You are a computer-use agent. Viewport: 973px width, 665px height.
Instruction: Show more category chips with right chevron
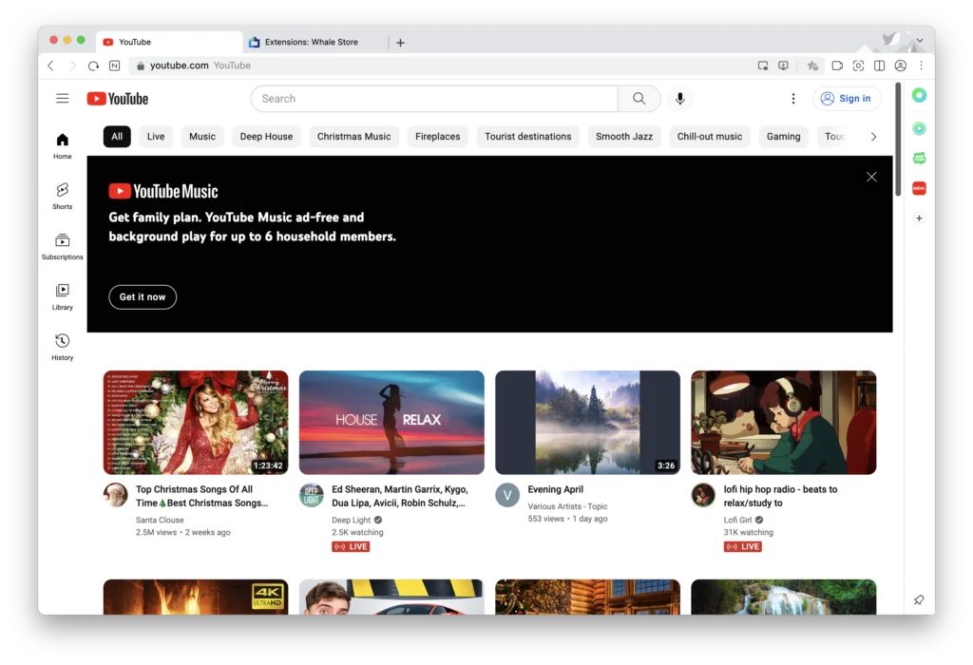[873, 137]
